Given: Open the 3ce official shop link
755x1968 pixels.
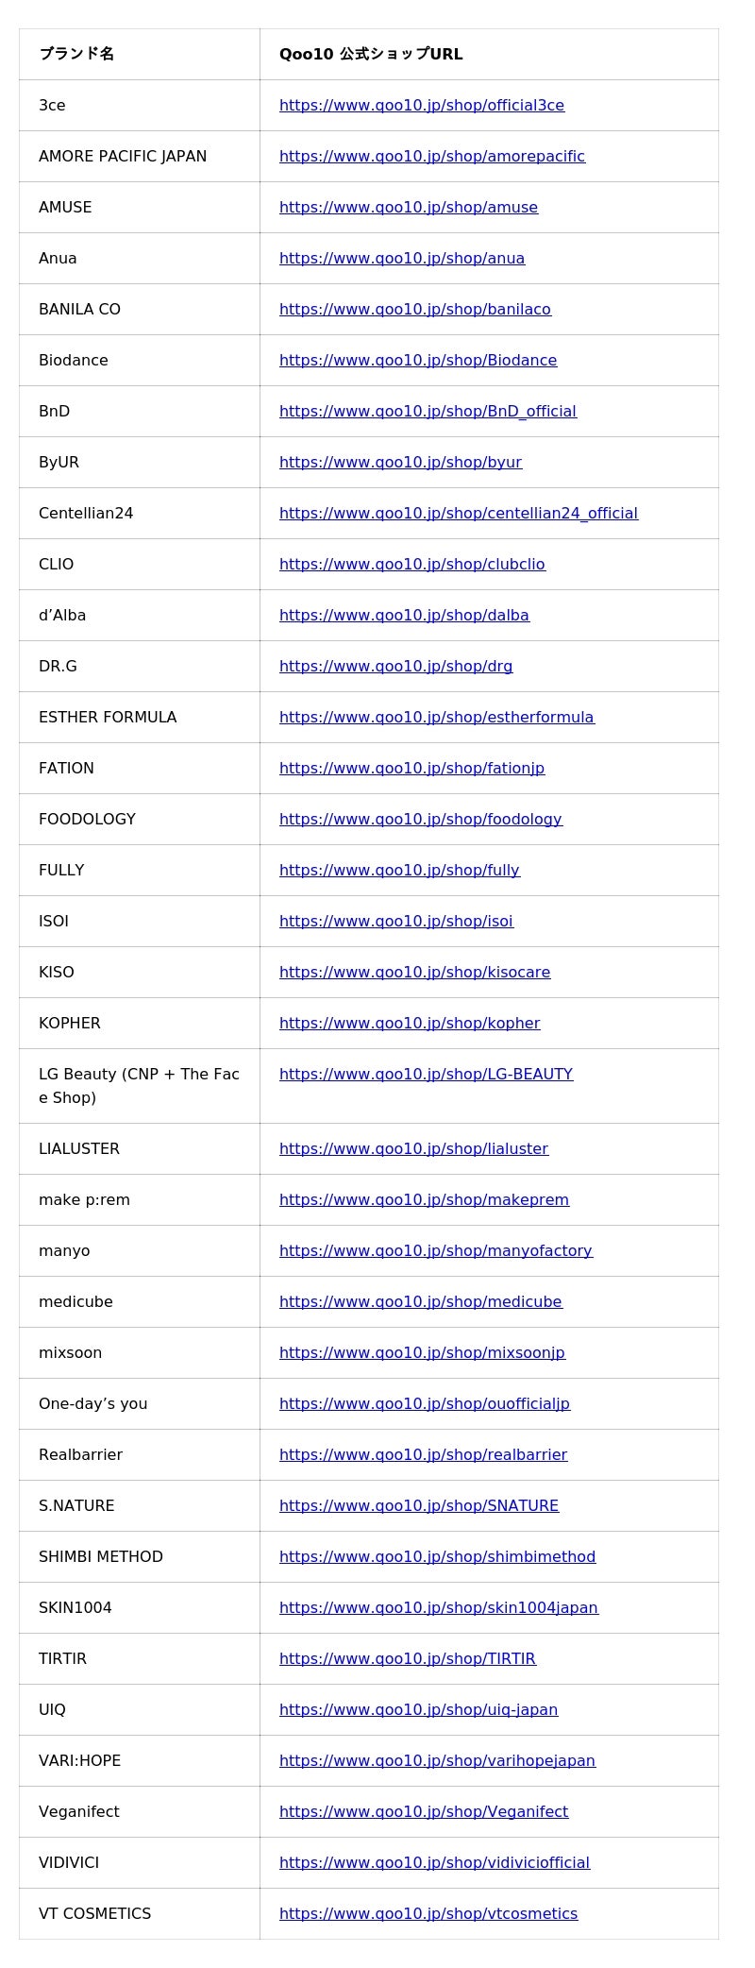Looking at the screenshot, I should [x=421, y=106].
